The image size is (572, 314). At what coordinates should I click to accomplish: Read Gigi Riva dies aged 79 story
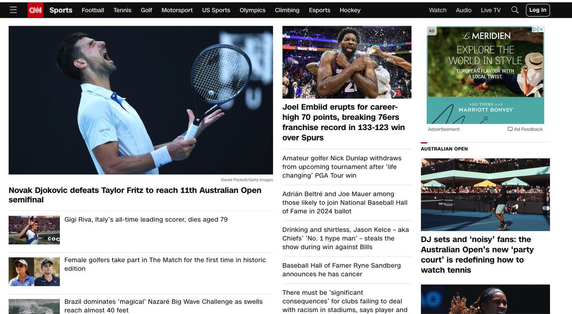click(146, 220)
